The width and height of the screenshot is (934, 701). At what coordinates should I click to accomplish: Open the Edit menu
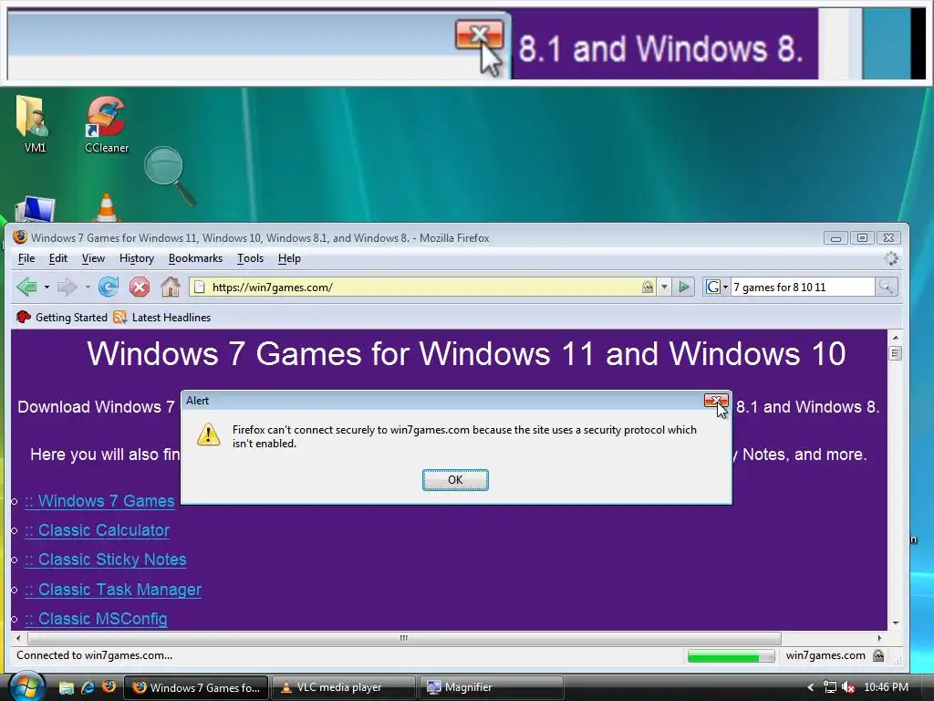[57, 258]
